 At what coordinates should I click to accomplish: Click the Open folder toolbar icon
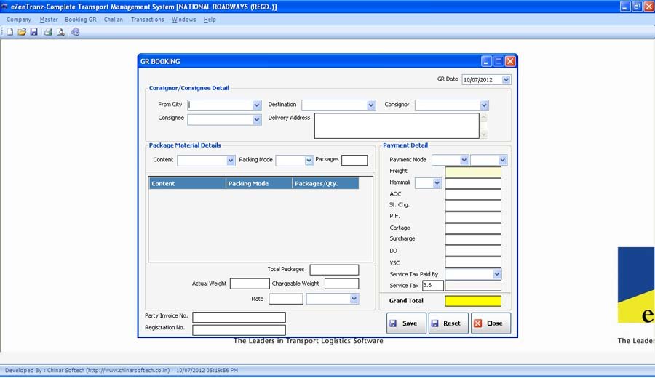(x=22, y=32)
